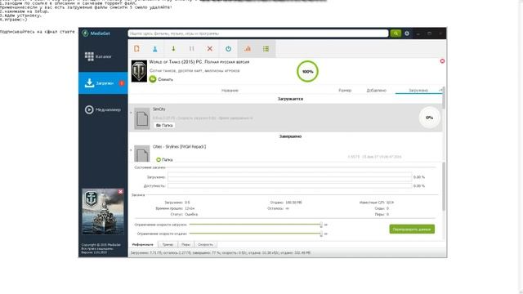The height and width of the screenshot is (294, 523).
Task: Click the Загружается section header
Action: click(290, 99)
